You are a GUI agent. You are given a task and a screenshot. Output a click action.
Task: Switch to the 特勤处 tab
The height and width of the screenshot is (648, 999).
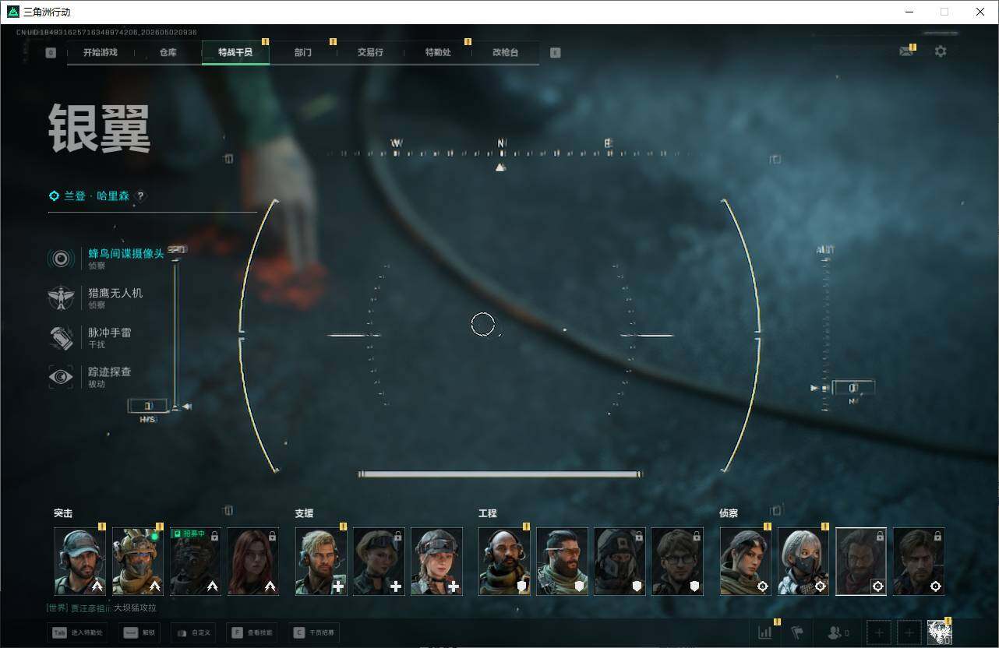click(x=438, y=52)
